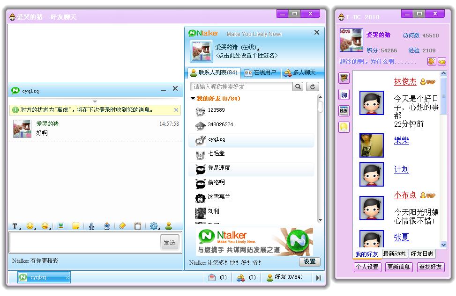Start voice chat with the microphone icon
The height and width of the screenshot is (296, 456).
click(91, 226)
